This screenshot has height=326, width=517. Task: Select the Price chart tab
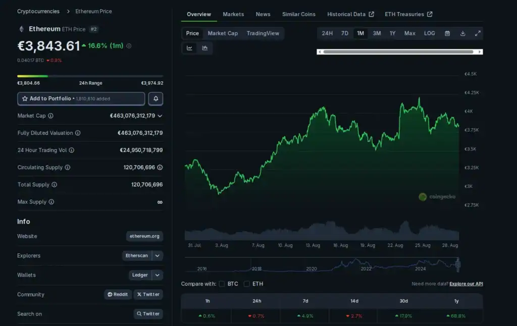[192, 33]
